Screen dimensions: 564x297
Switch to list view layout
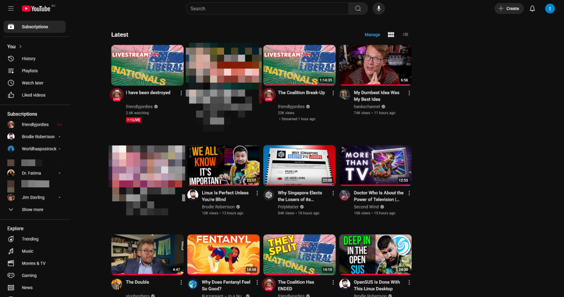[405, 35]
